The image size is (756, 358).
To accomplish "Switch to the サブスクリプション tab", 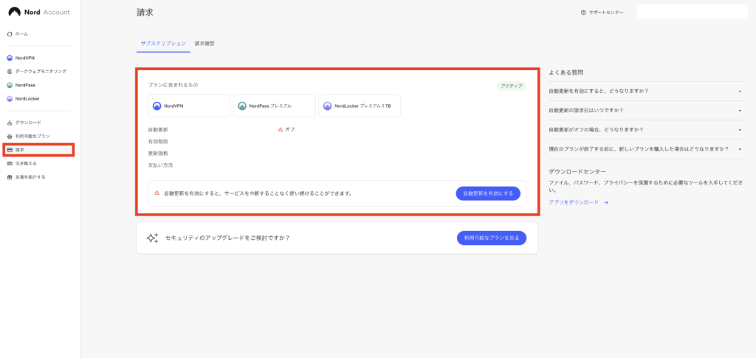I will click(163, 44).
